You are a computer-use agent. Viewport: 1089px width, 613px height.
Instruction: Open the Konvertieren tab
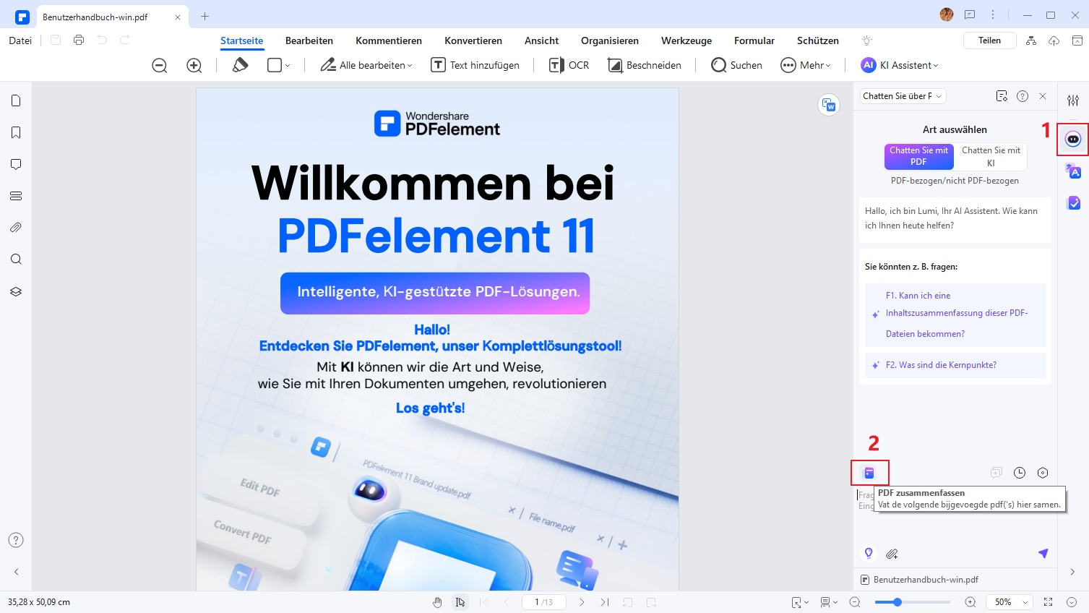click(473, 40)
